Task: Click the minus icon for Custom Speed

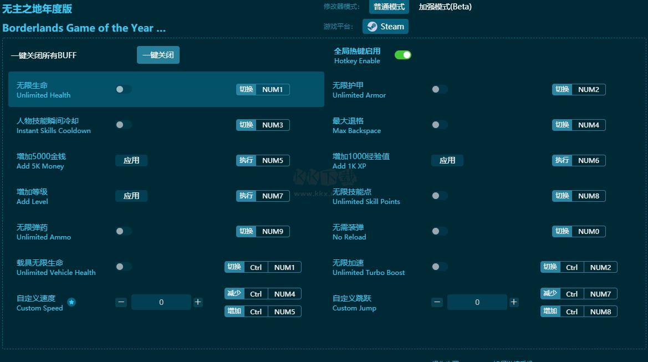Action: 121,302
